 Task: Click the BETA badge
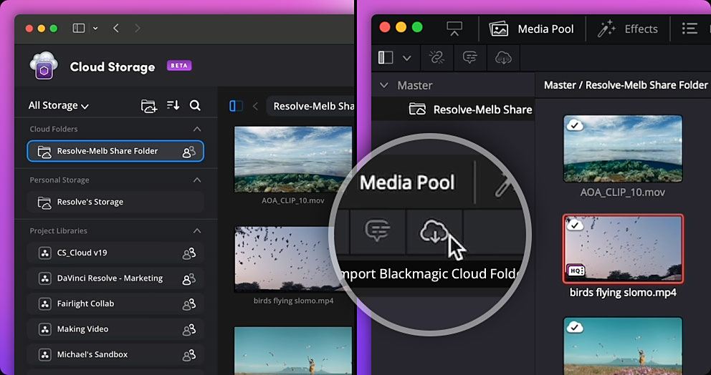tap(179, 66)
